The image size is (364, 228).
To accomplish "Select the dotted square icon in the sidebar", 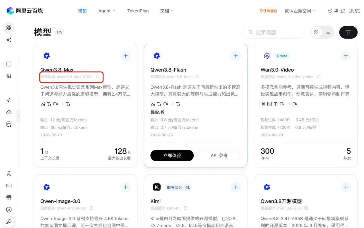I will click(x=9, y=64).
